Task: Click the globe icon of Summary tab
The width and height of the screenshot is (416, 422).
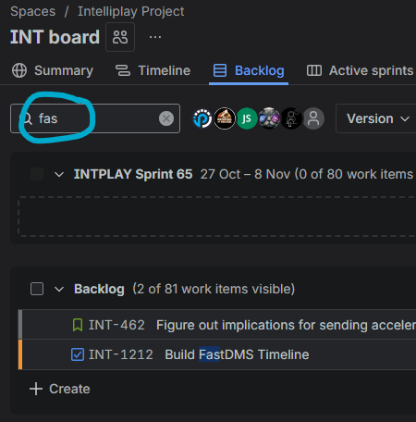Action: (19, 70)
